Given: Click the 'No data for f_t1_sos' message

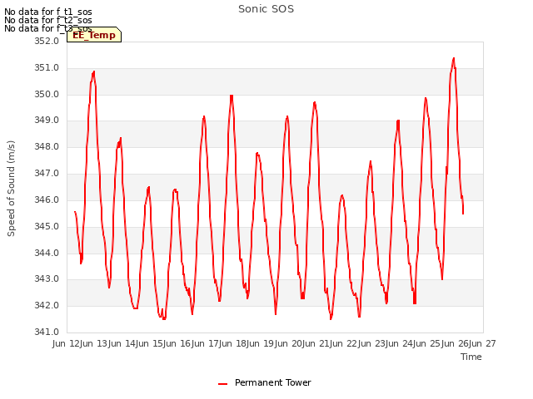Looking at the screenshot, I should point(48,12).
